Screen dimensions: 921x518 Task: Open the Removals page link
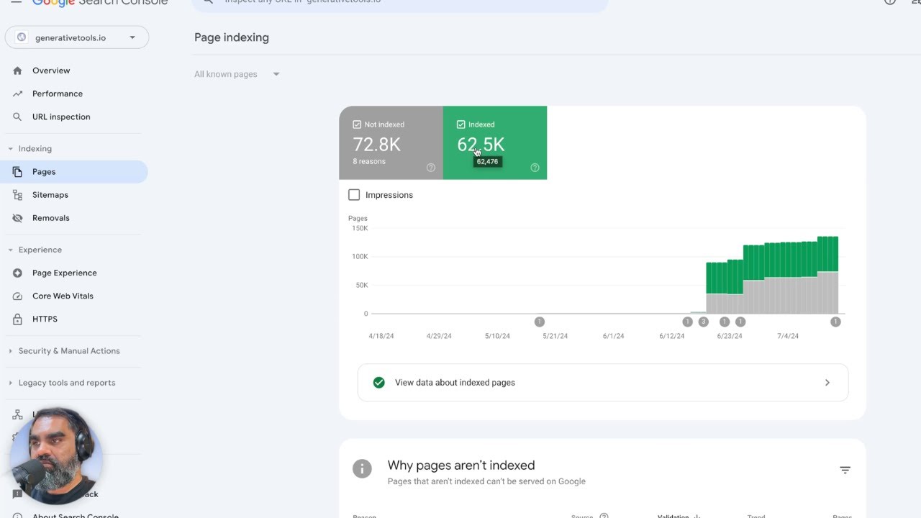(51, 218)
